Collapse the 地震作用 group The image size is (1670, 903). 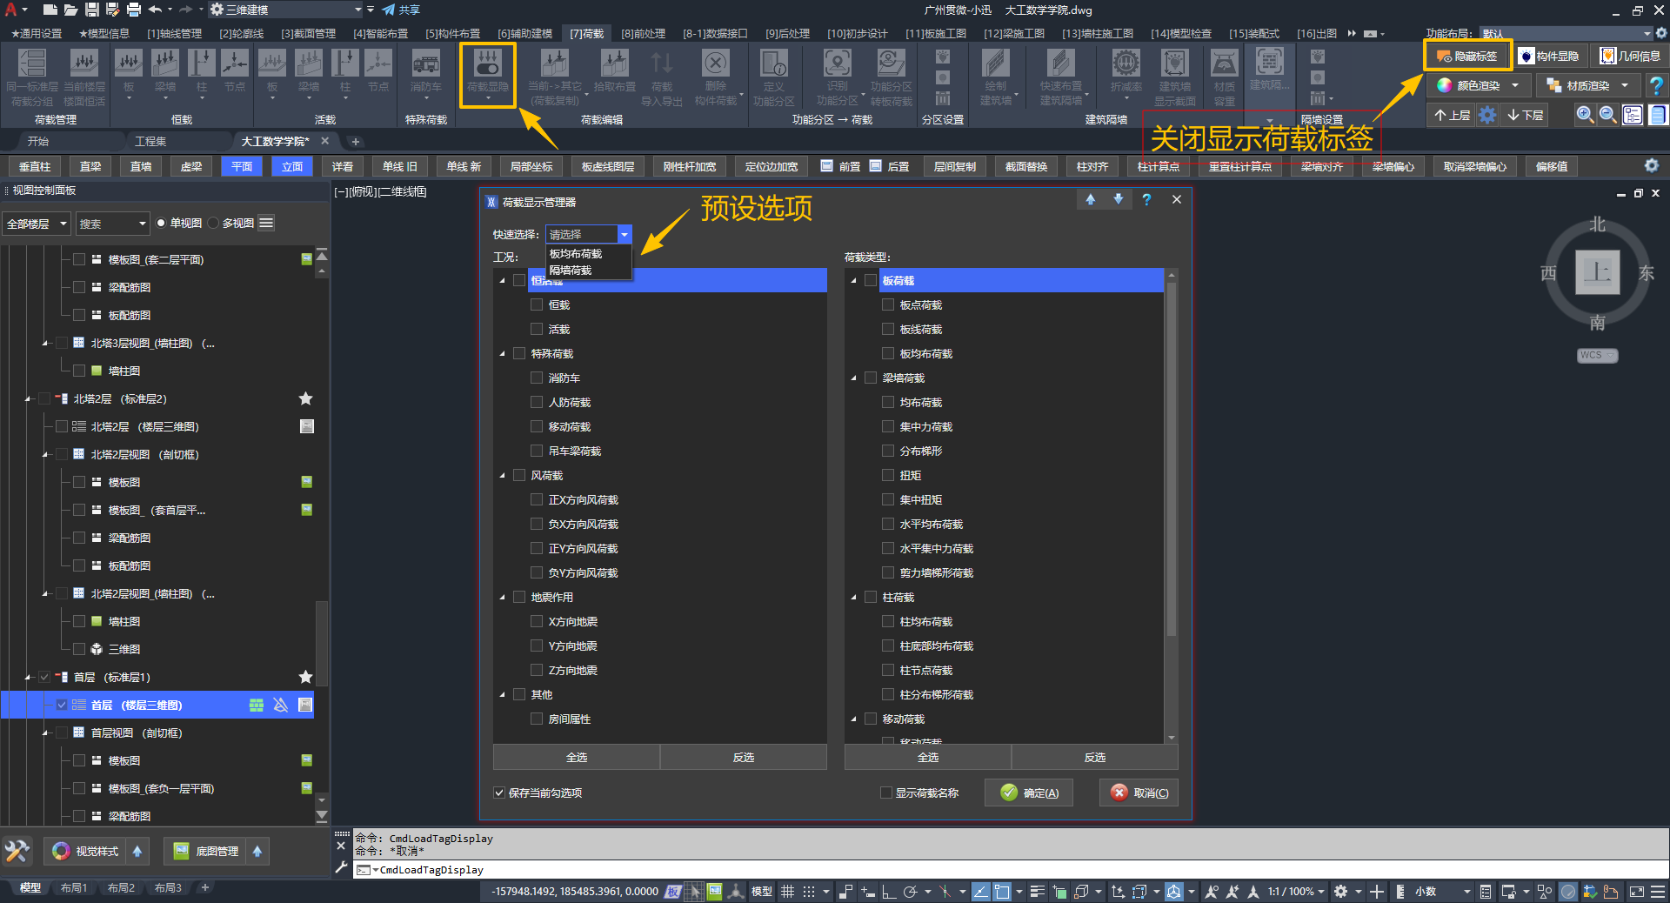(x=502, y=597)
